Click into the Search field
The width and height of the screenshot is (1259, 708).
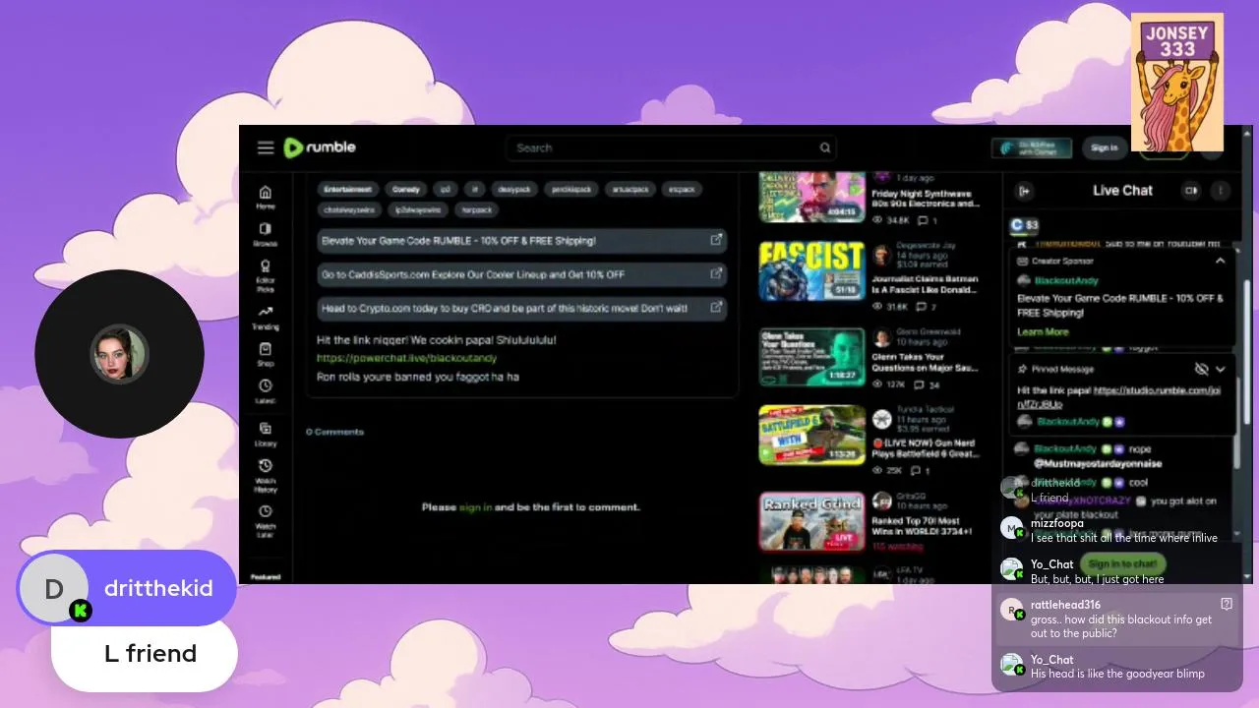click(671, 147)
